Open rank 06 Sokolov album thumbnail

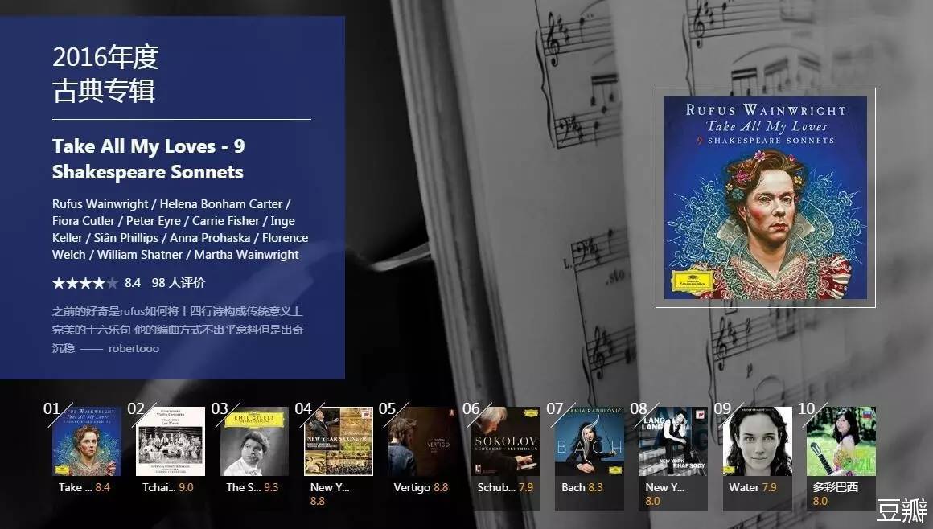point(506,441)
